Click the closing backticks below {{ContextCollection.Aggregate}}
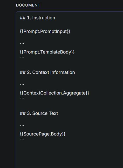Viewport: 123px width, 168px height. pos(22,98)
